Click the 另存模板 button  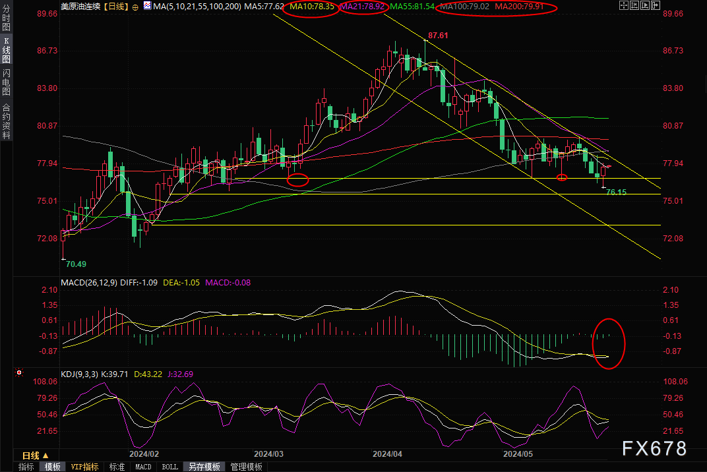[x=204, y=467]
